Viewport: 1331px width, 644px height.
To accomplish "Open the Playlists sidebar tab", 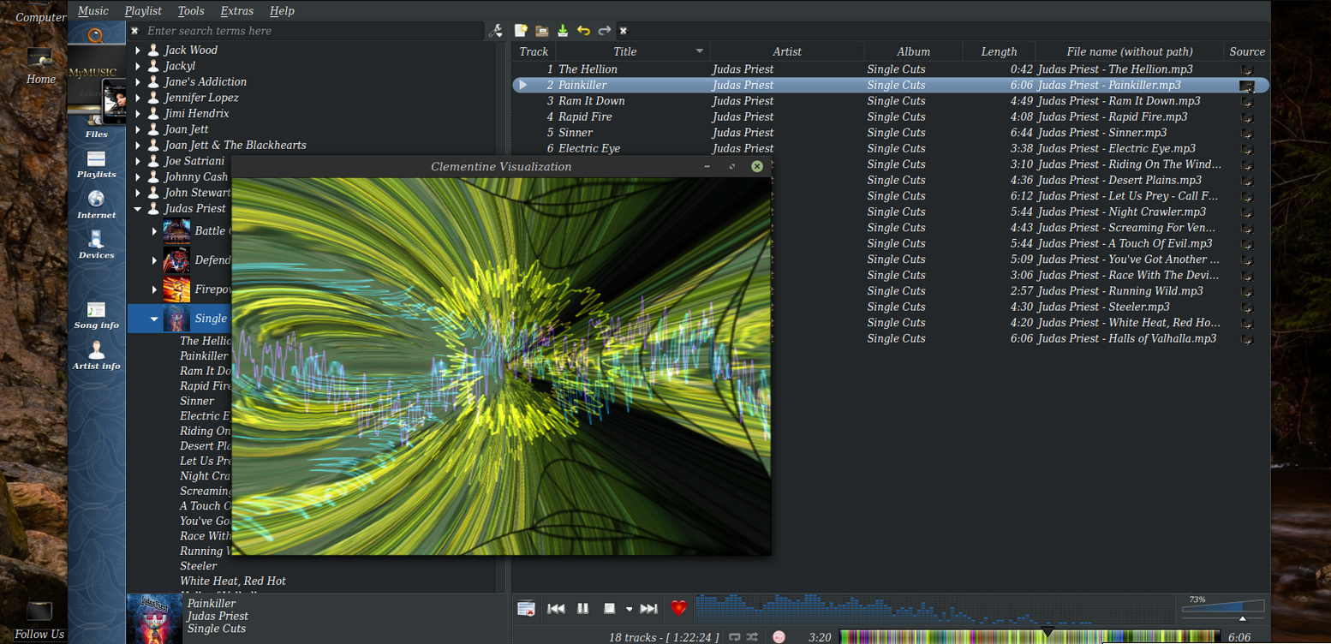I will point(97,164).
